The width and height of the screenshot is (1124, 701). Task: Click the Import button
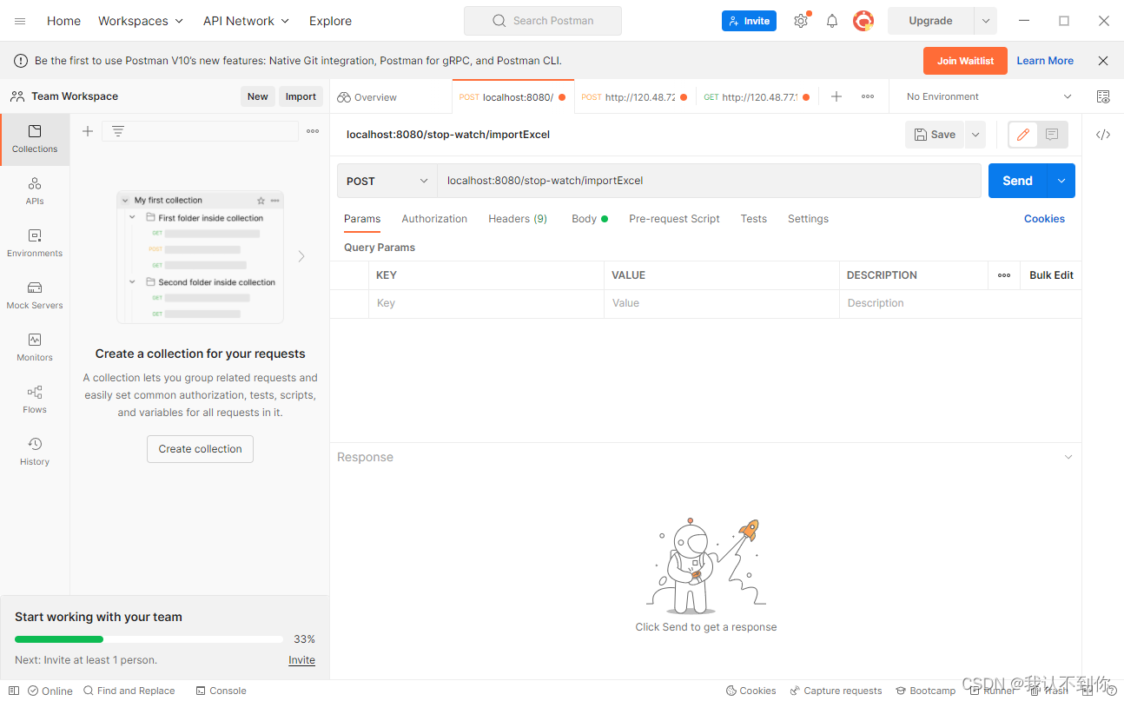301,96
